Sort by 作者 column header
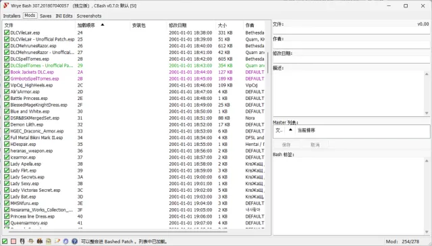 click(254, 26)
